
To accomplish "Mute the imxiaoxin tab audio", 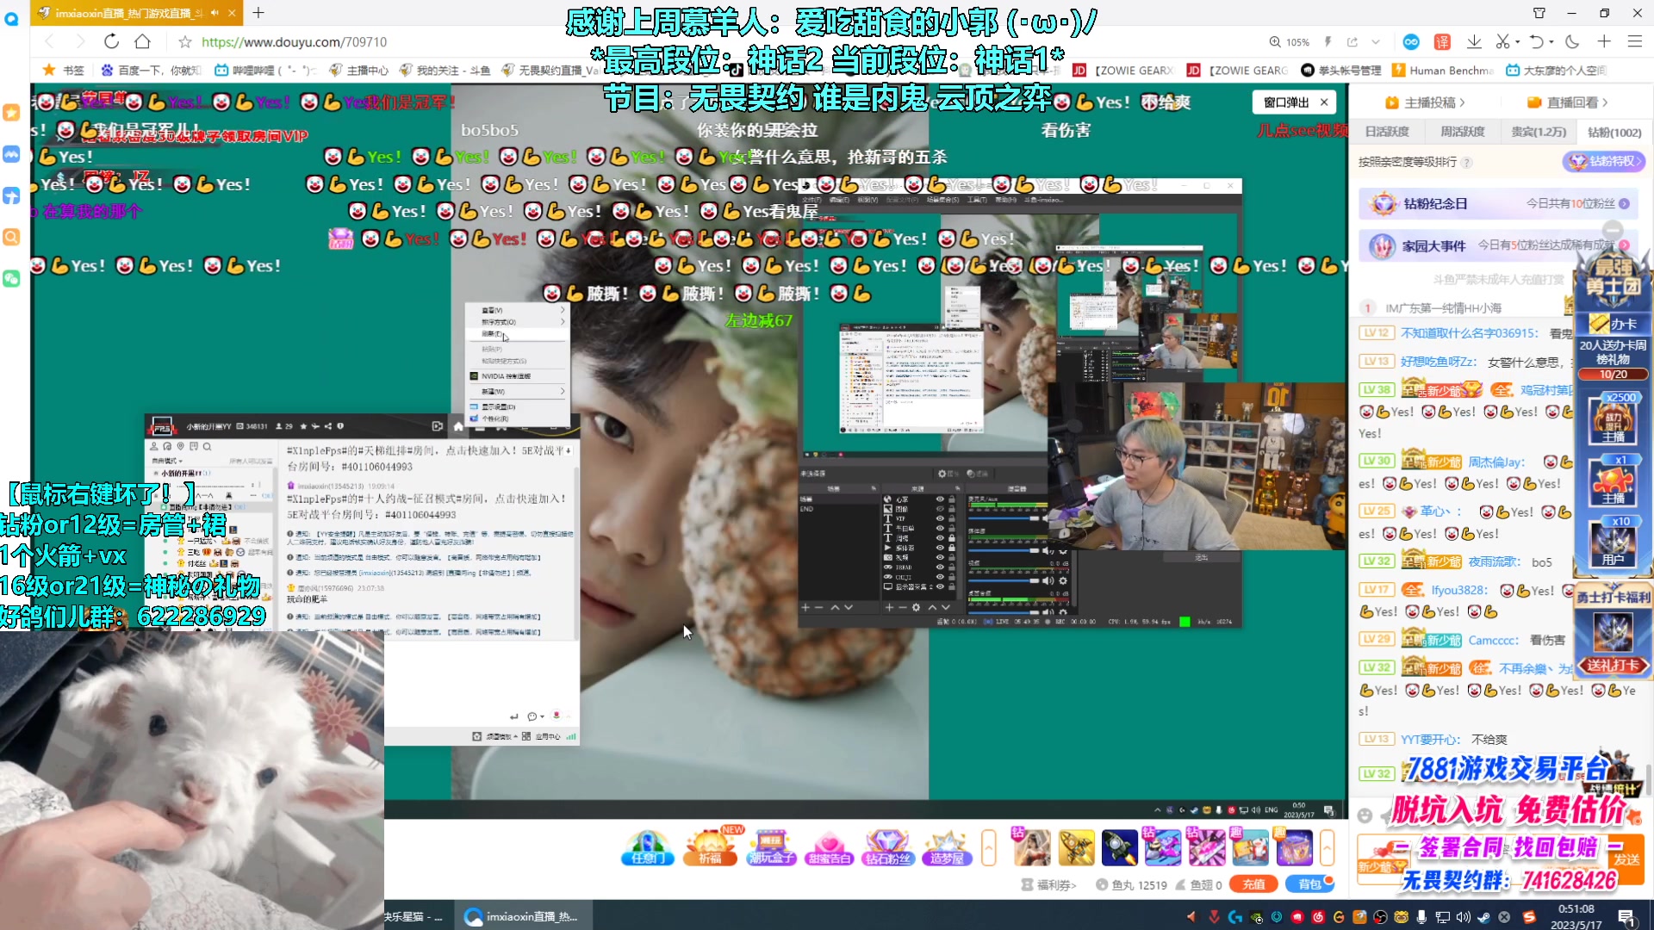I will 215,13.
